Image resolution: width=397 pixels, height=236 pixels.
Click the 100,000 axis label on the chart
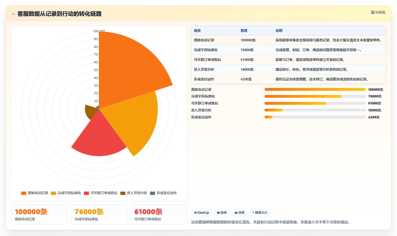click(99, 31)
